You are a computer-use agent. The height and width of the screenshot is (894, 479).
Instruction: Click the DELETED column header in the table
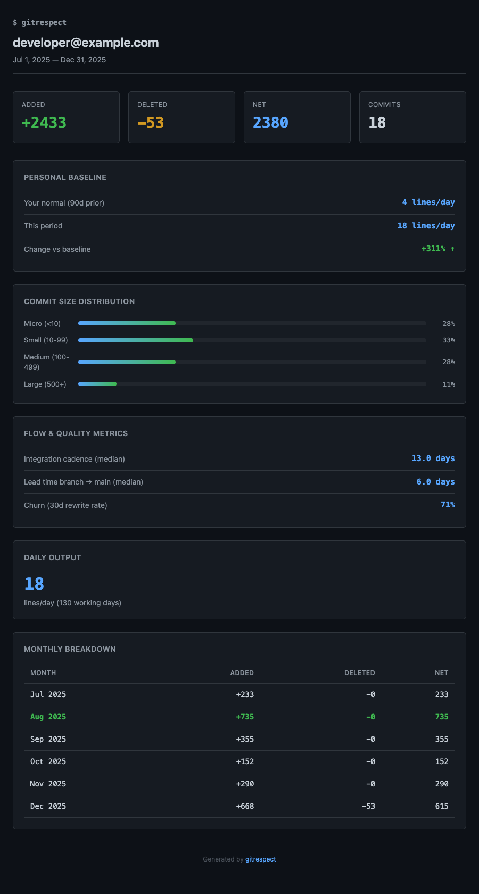[x=360, y=673]
